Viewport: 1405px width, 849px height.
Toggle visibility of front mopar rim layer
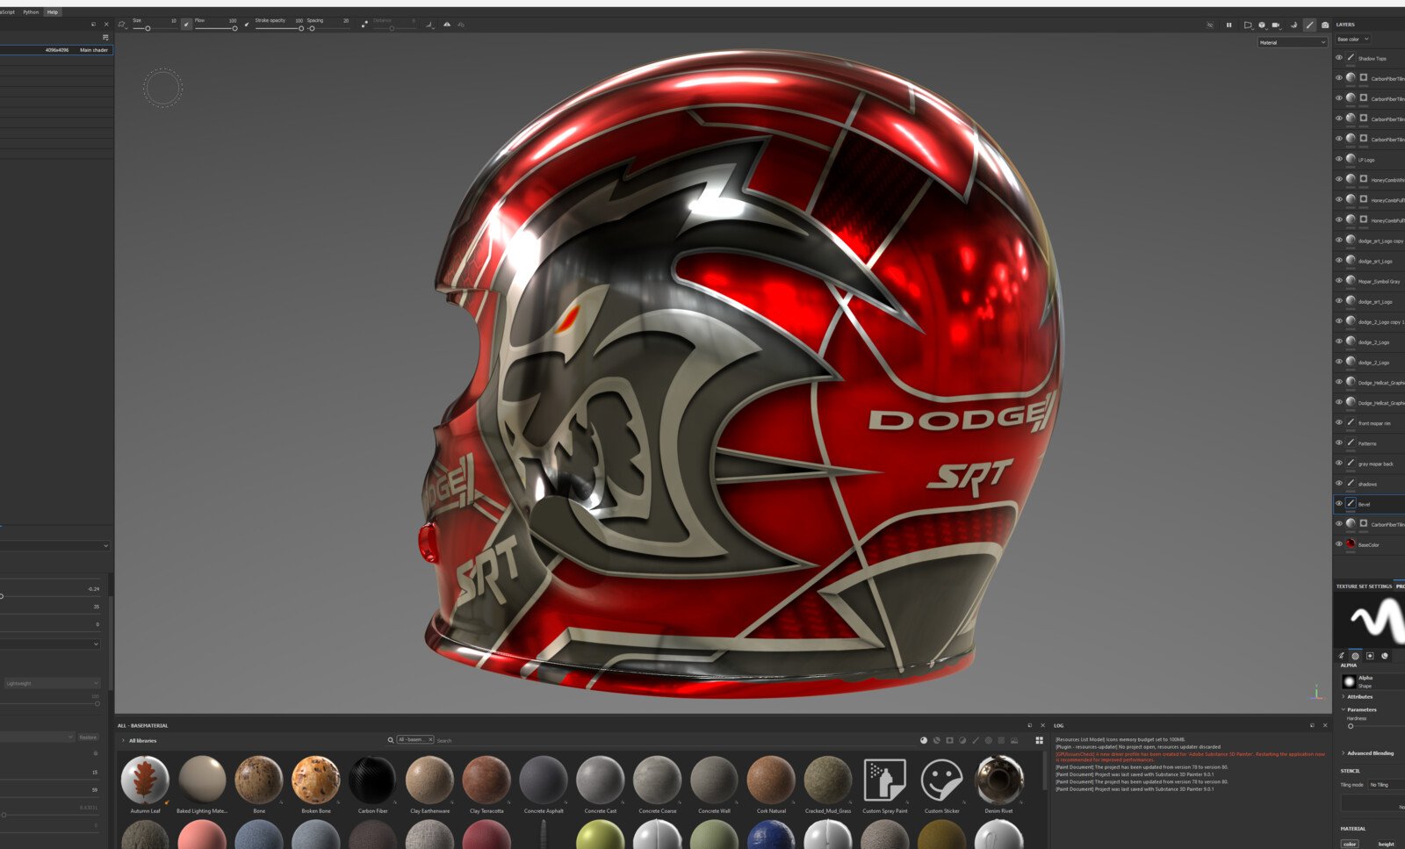(x=1339, y=422)
